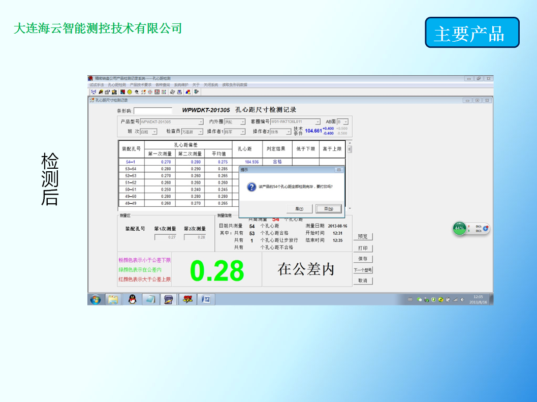Viewport: 537px width, 402px height.
Task: Click the 下一个型号 button
Action: tap(363, 270)
